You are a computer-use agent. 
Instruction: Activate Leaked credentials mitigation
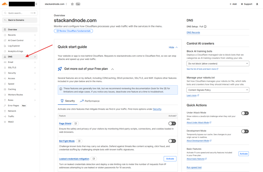coord(170,159)
